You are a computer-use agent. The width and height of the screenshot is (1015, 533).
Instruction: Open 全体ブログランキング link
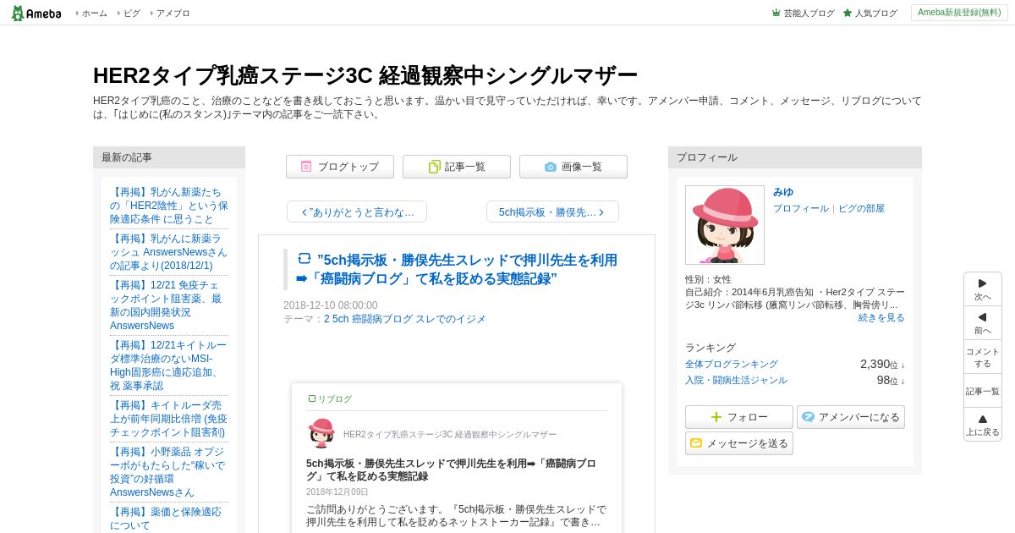click(x=732, y=364)
